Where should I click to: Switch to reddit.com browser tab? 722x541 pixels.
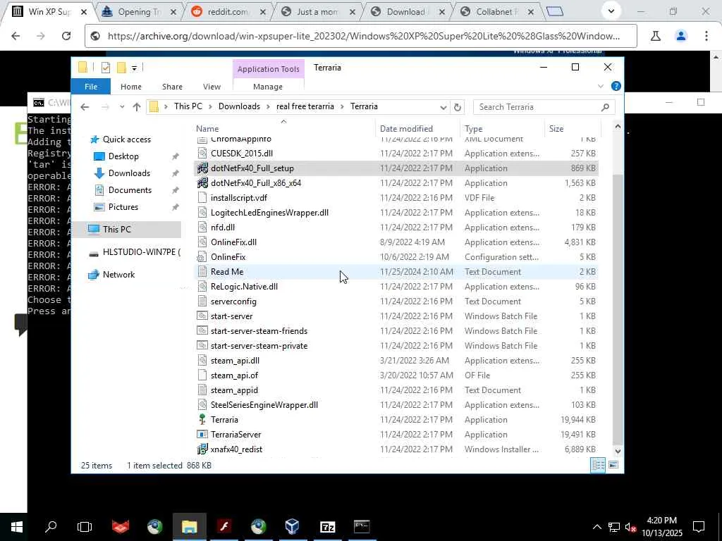point(227,12)
